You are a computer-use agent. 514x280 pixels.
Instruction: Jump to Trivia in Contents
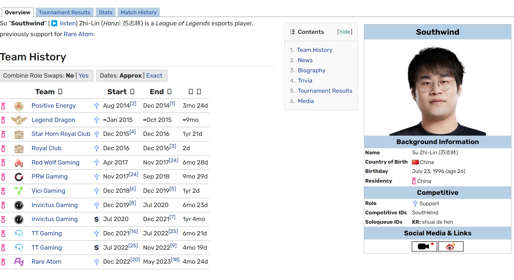pos(305,81)
